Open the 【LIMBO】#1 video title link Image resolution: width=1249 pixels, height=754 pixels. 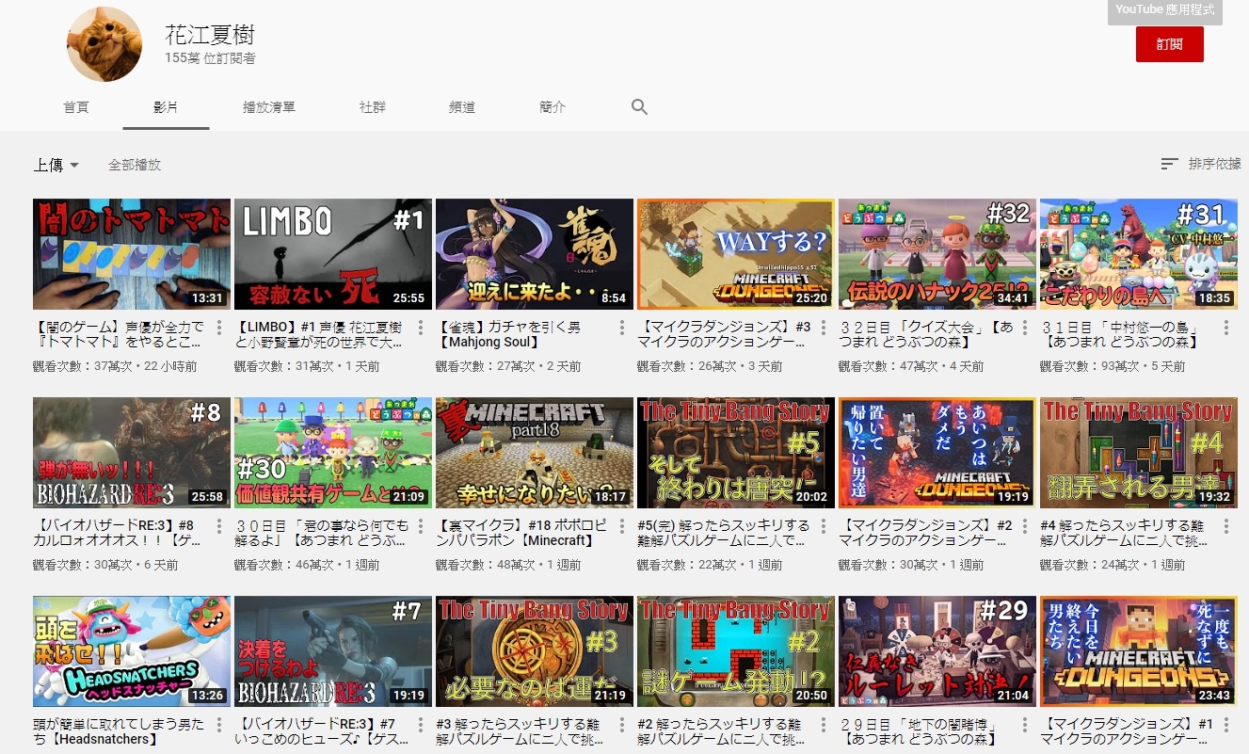(321, 336)
